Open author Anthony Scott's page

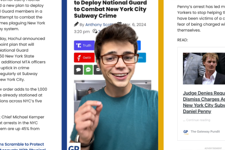pos(99,25)
